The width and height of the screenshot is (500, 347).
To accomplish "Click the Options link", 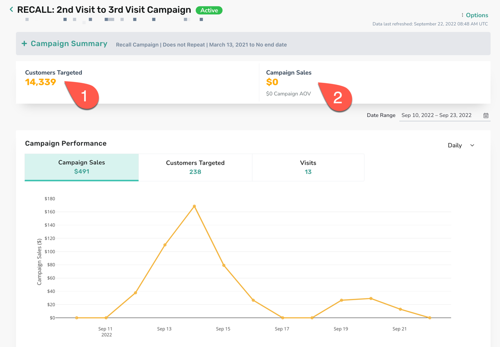I will [477, 15].
